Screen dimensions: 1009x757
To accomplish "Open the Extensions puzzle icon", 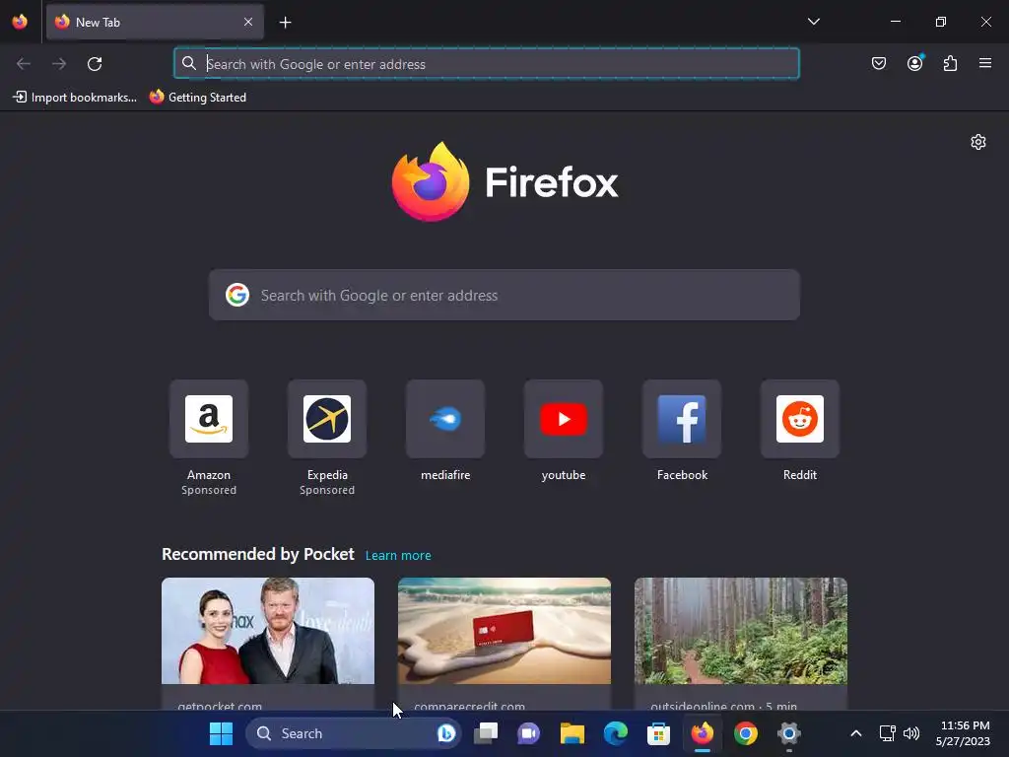I will pyautogui.click(x=951, y=63).
